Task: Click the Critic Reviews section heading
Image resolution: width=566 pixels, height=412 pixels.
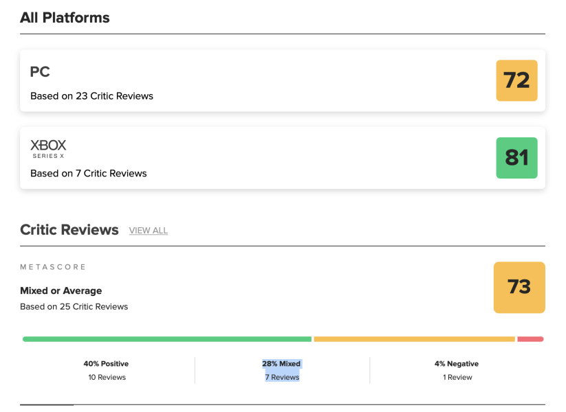Action: pyautogui.click(x=69, y=230)
